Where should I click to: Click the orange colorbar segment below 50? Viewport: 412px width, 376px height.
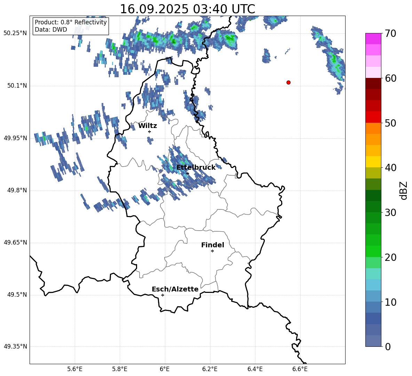[x=373, y=128]
